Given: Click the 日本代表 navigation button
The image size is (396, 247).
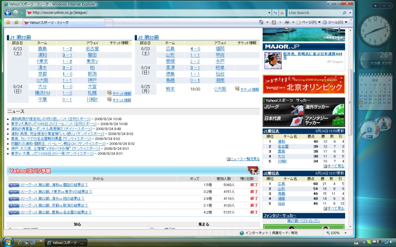Looking at the screenshot, I should tap(283, 121).
